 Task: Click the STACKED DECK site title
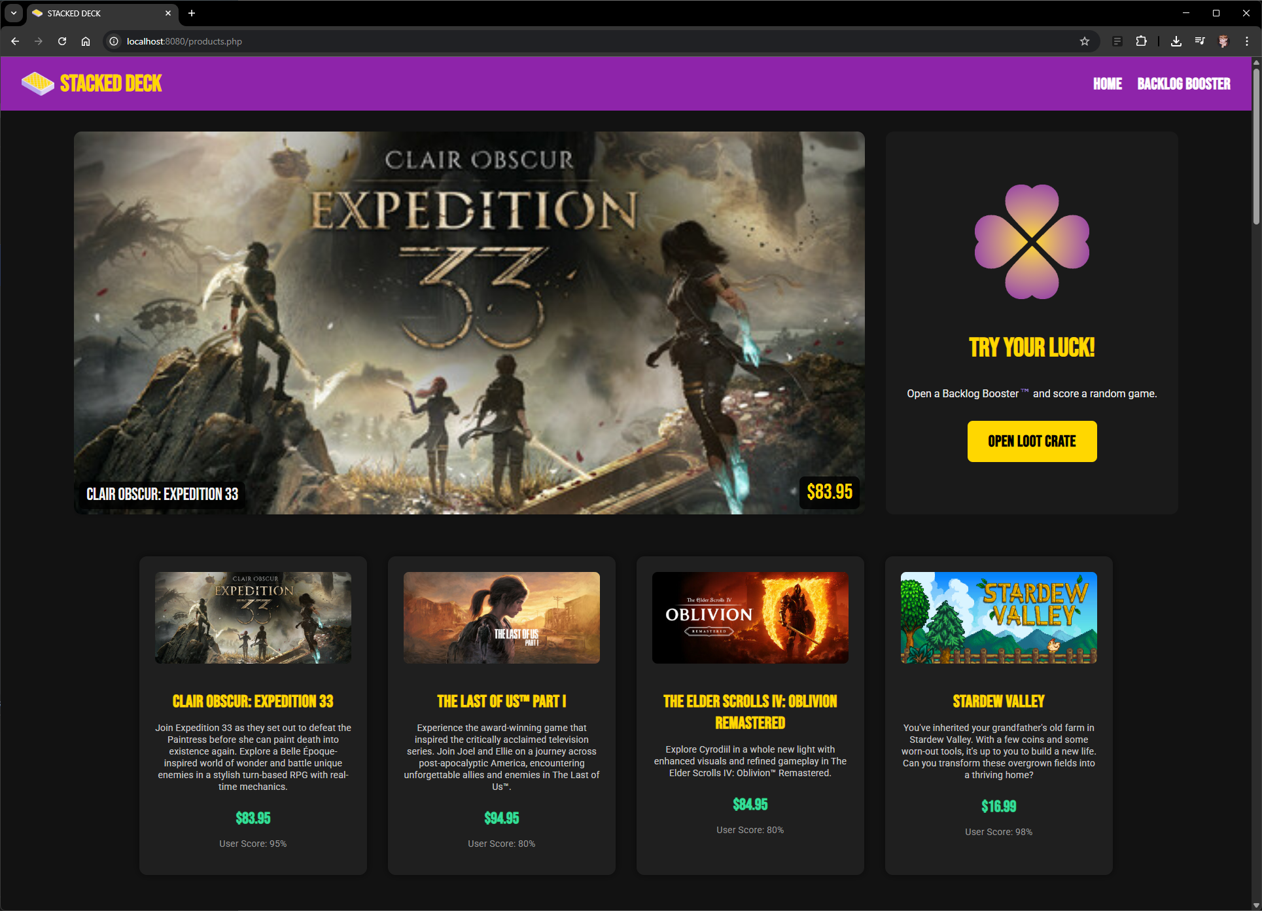(x=111, y=84)
